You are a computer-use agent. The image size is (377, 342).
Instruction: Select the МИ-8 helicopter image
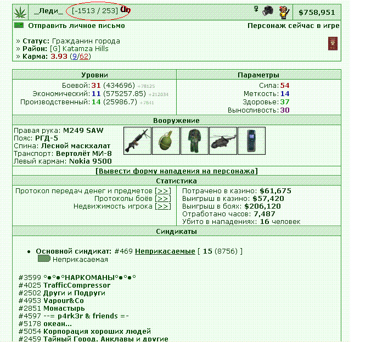pyautogui.click(x=223, y=141)
